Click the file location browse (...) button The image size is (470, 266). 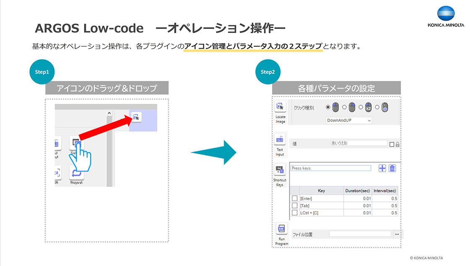click(397, 234)
